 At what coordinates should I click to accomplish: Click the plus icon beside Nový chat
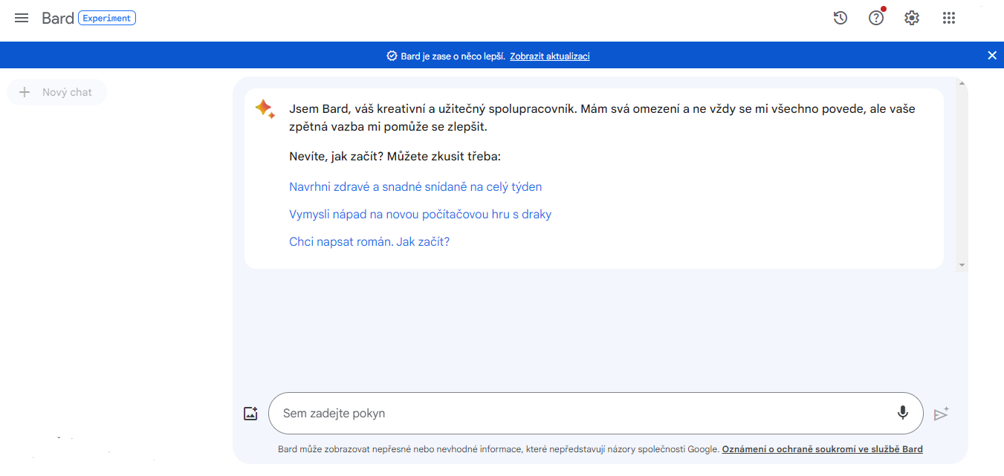point(25,92)
